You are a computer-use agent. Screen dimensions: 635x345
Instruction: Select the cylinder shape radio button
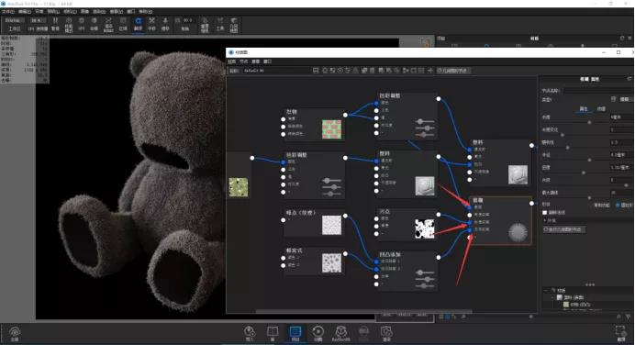point(618,206)
